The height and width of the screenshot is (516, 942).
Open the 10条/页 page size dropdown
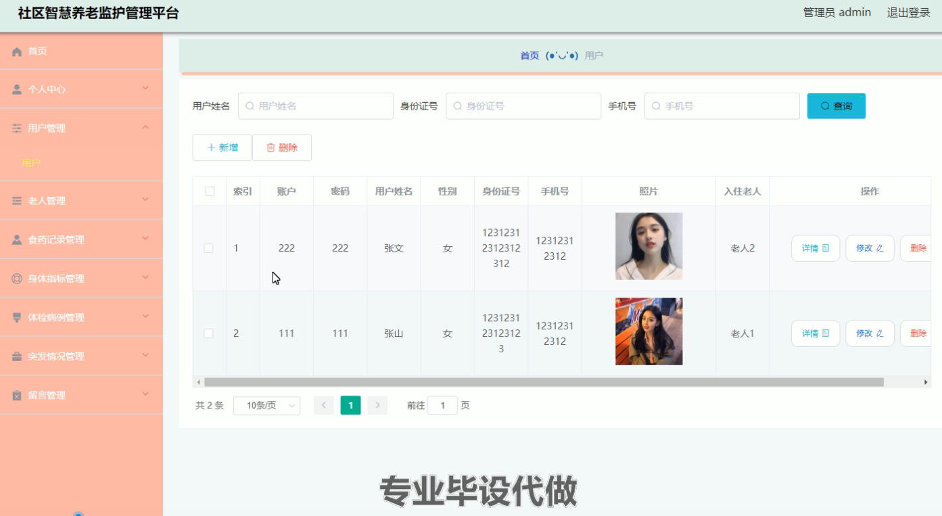(x=266, y=405)
